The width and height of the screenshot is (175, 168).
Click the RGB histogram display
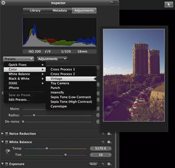pos(59,32)
